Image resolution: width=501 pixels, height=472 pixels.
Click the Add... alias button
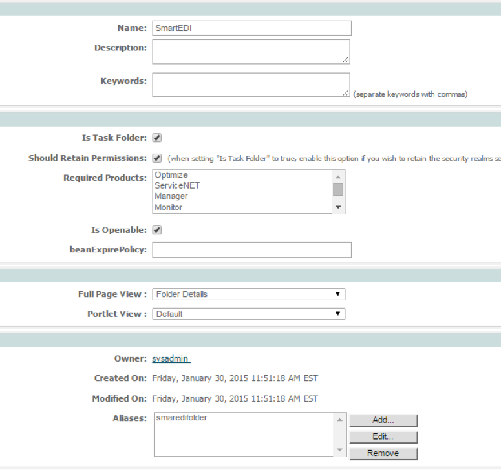pyautogui.click(x=383, y=420)
